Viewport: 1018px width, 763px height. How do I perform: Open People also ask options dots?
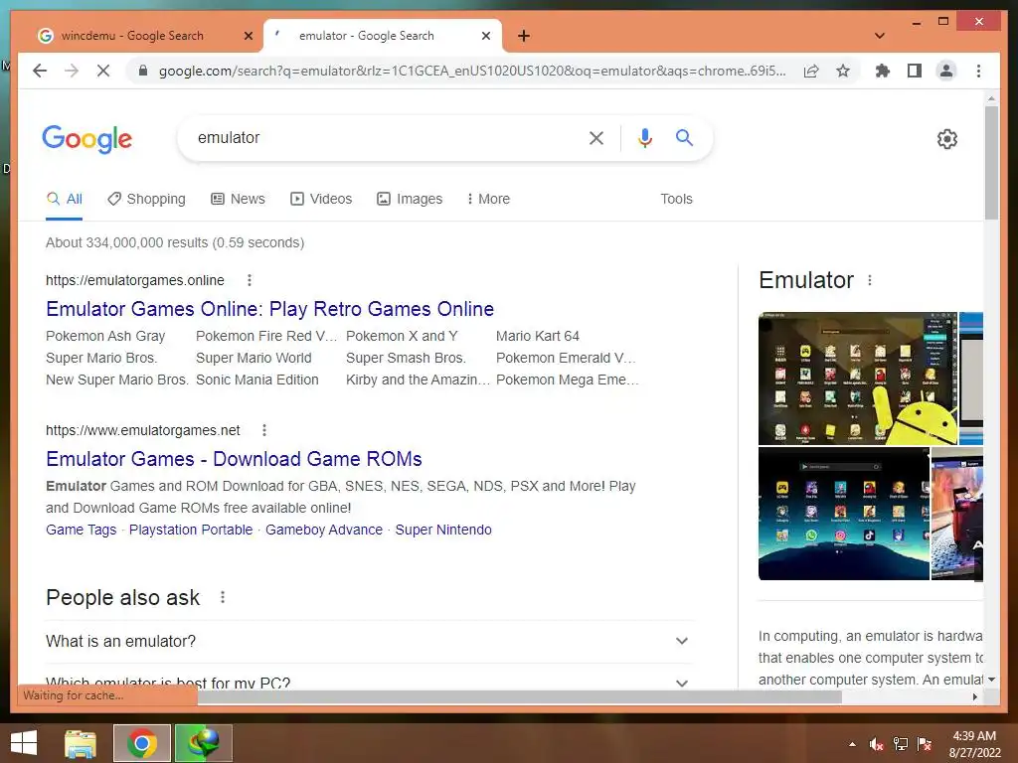click(223, 597)
